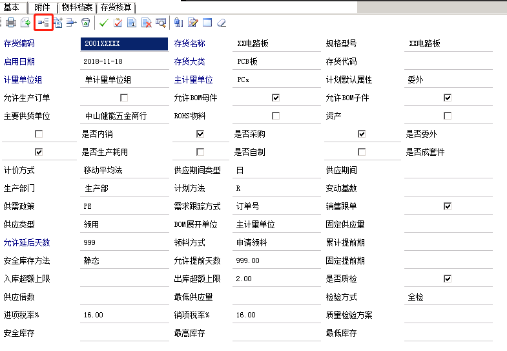
Task: Open the 检验方式 field showing 全检
Action: [x=448, y=297]
